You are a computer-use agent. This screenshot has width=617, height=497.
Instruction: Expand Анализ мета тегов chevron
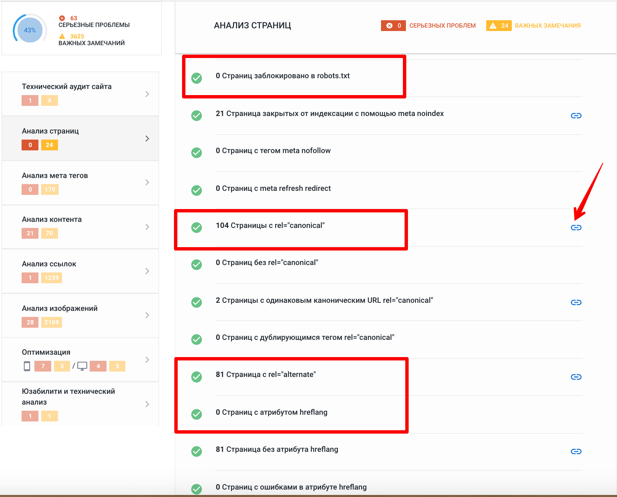point(147,182)
